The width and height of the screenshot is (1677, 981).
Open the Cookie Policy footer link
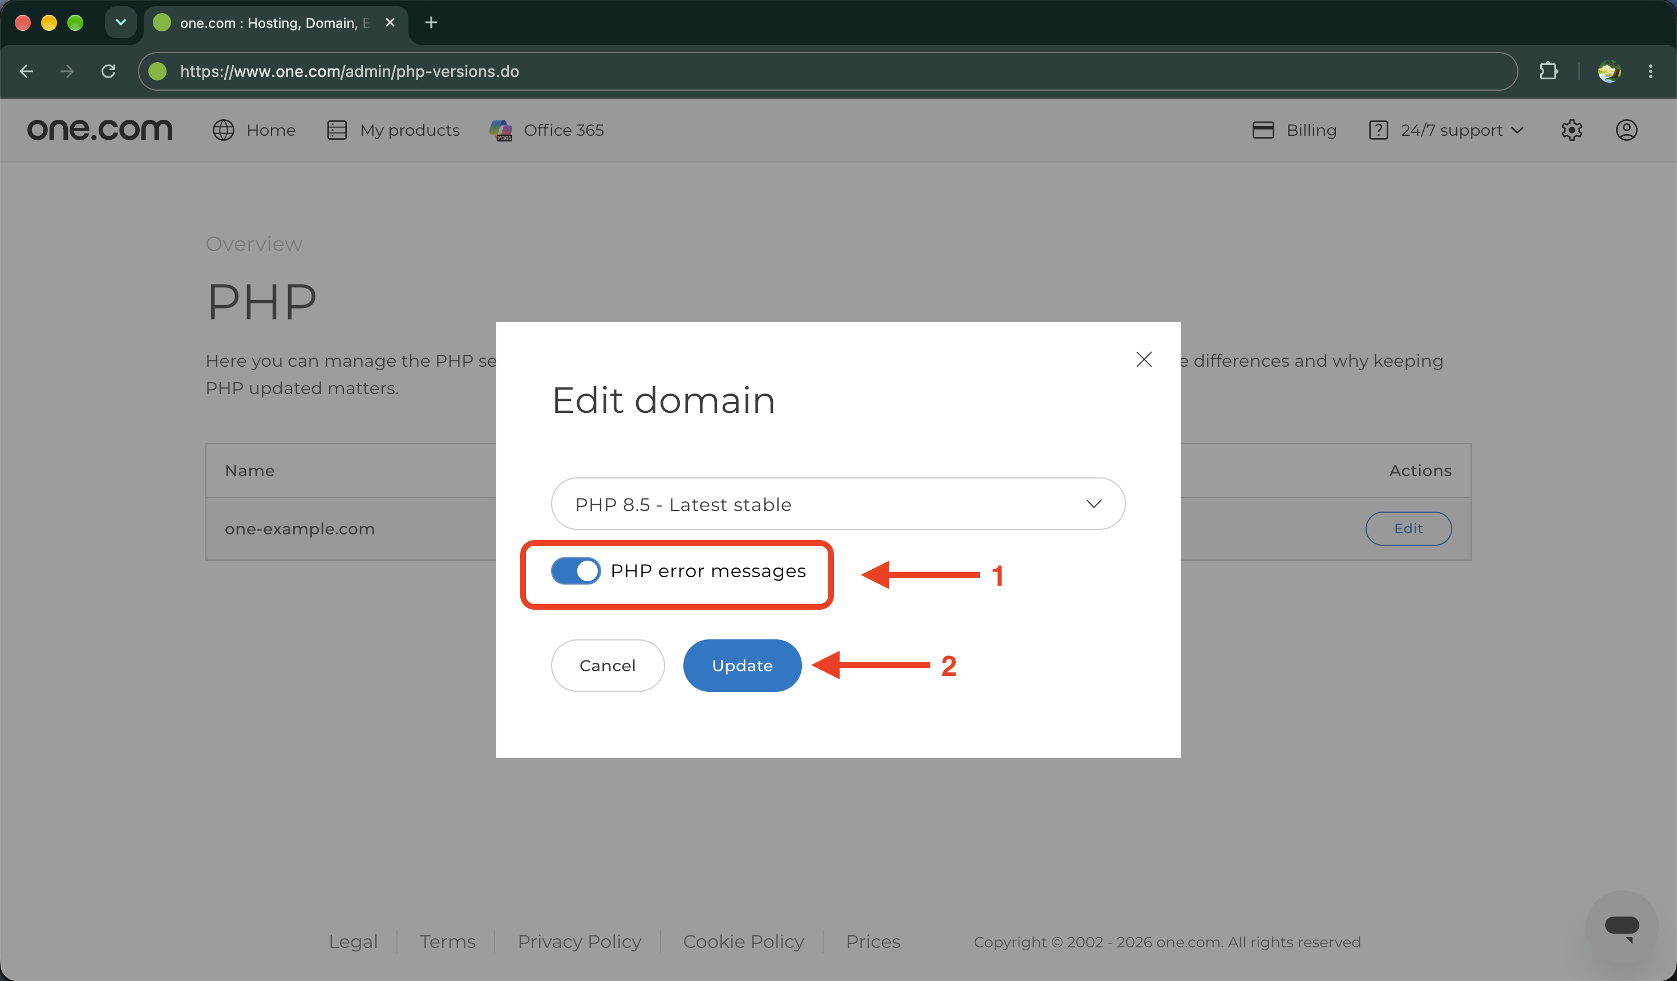point(743,941)
